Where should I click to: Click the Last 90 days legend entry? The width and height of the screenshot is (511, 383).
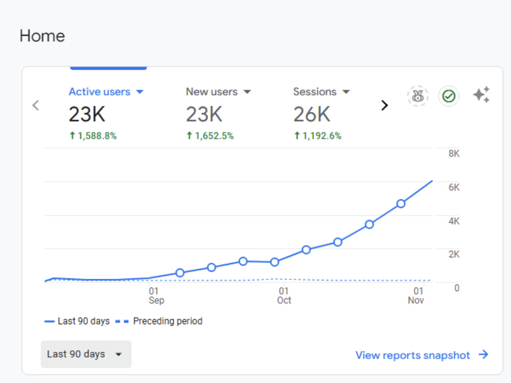[x=77, y=321]
